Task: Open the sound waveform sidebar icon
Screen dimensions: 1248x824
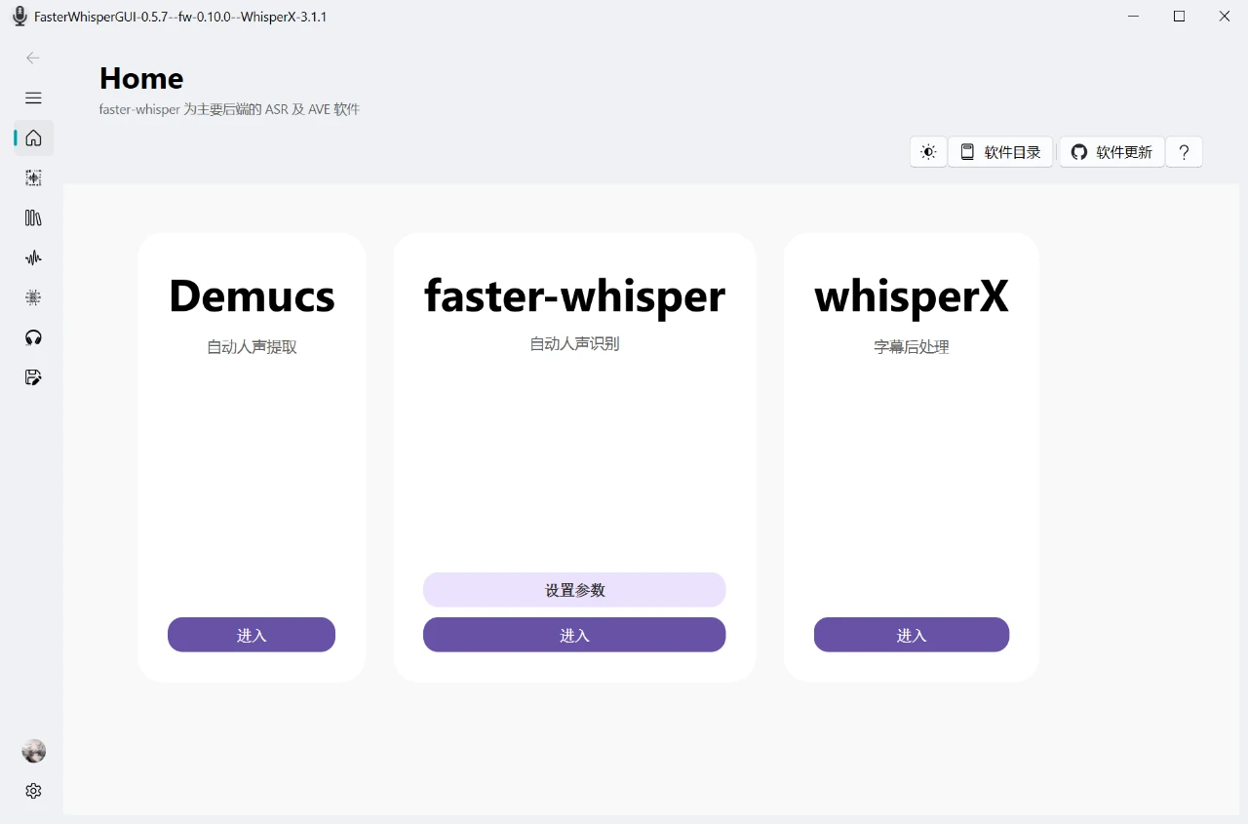Action: tap(33, 257)
